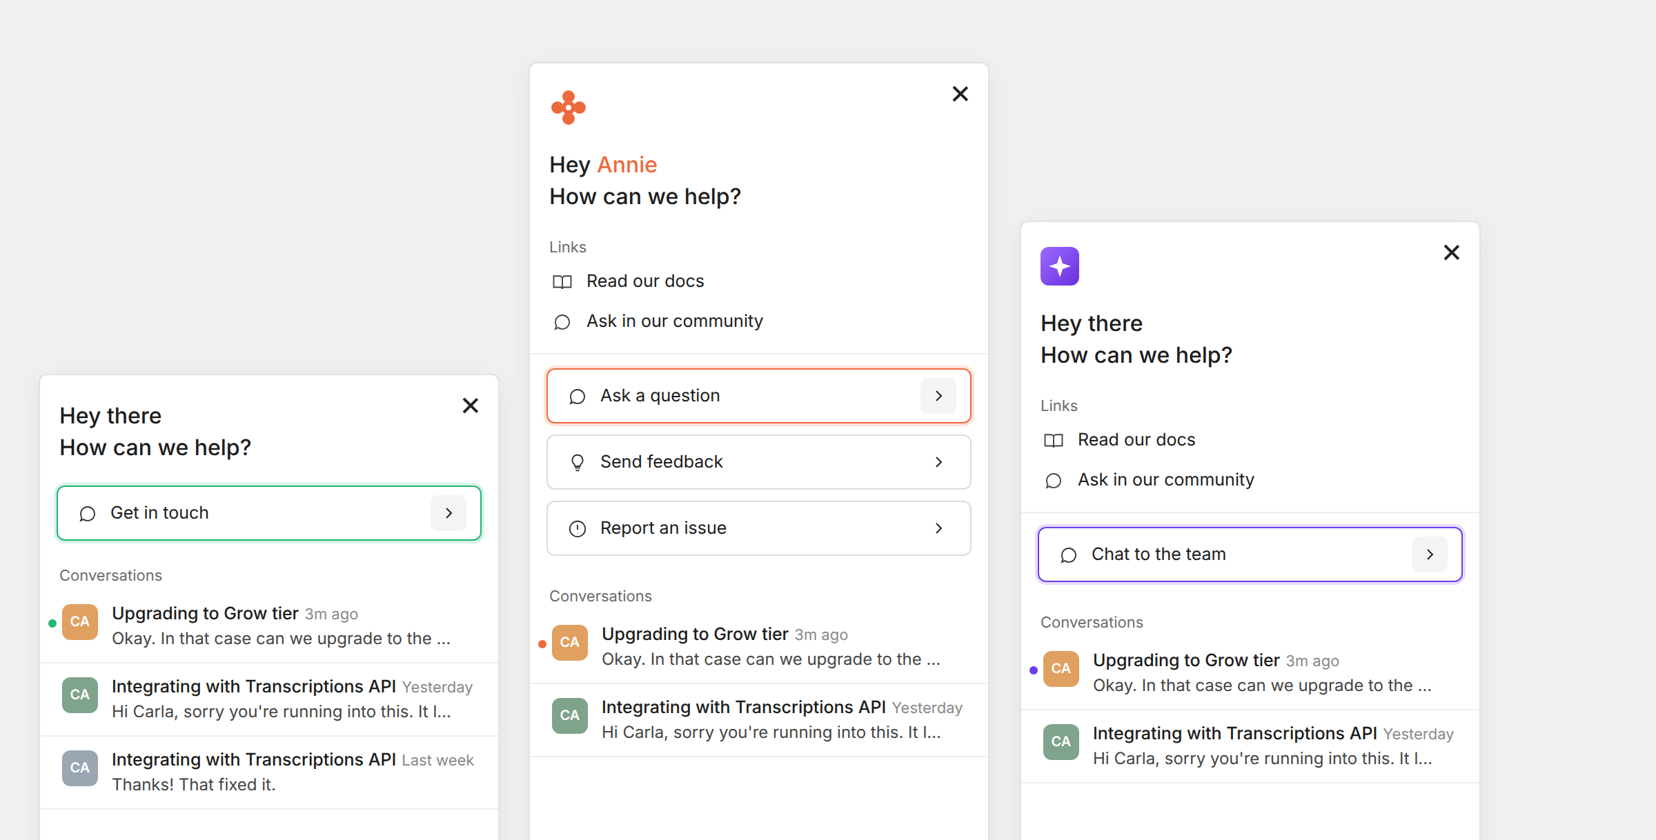Open Ask in our community in right widget
Viewport: 1656px width, 840px height.
click(1166, 480)
